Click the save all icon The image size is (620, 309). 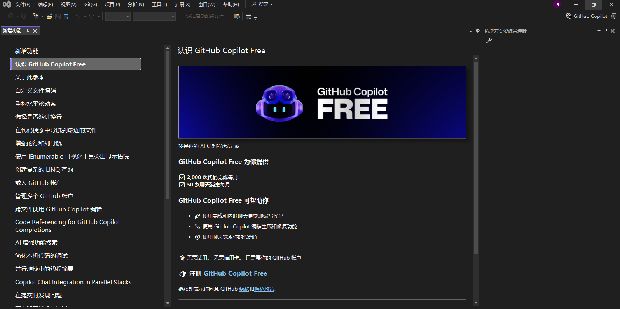coord(66,16)
